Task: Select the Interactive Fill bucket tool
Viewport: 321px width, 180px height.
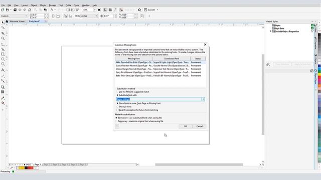Action: pyautogui.click(x=3, y=103)
